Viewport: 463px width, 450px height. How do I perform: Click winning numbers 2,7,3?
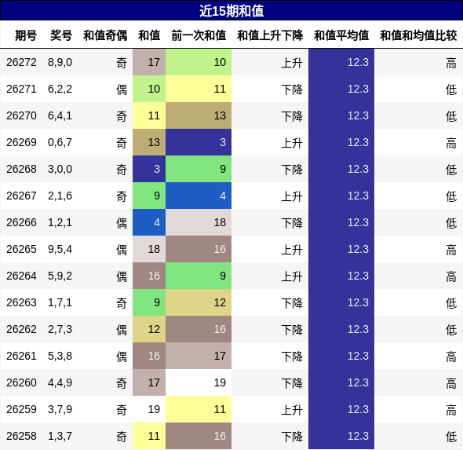(x=60, y=329)
